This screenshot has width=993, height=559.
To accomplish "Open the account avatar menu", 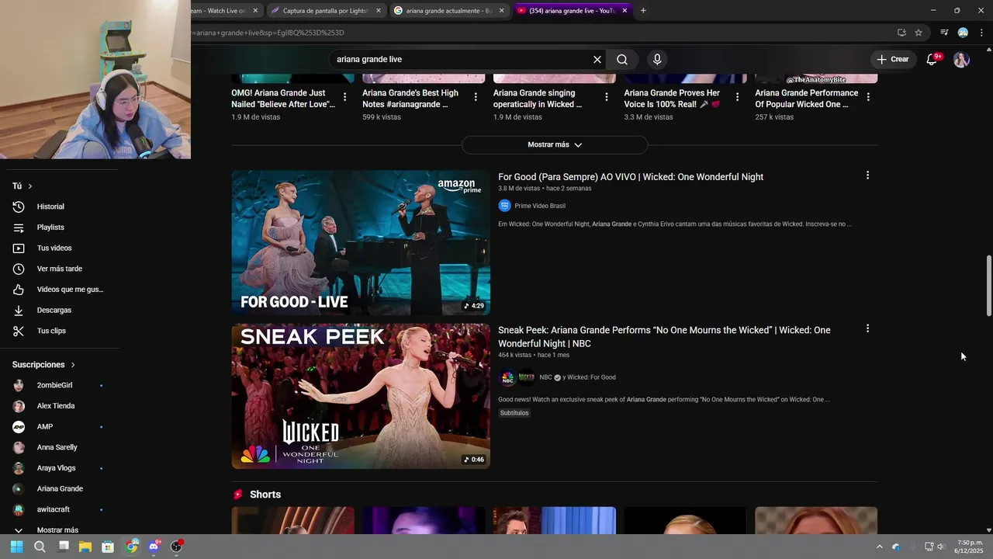I will tap(961, 59).
